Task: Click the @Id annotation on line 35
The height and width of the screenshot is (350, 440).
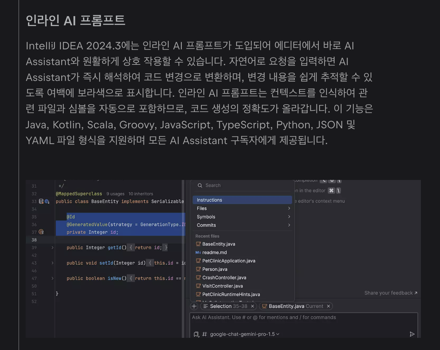Action: 71,217
